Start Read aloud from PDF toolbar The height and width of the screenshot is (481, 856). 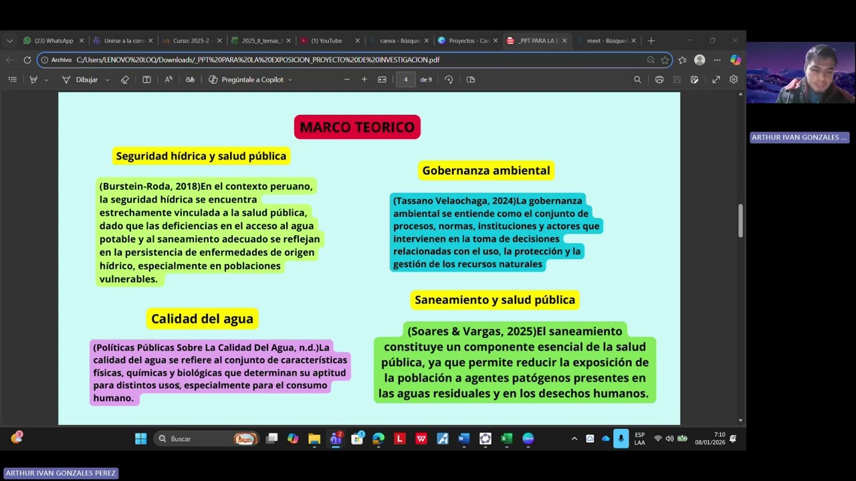(169, 79)
